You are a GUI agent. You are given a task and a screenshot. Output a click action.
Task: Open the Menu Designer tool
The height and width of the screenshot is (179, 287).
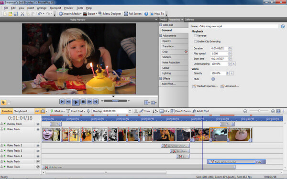[110, 14]
